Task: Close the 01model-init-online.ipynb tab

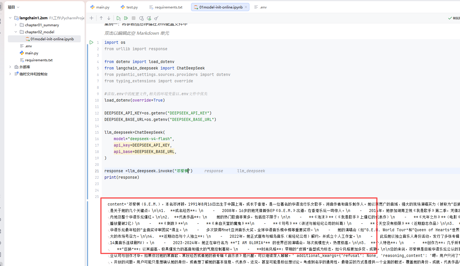Action: (x=246, y=7)
